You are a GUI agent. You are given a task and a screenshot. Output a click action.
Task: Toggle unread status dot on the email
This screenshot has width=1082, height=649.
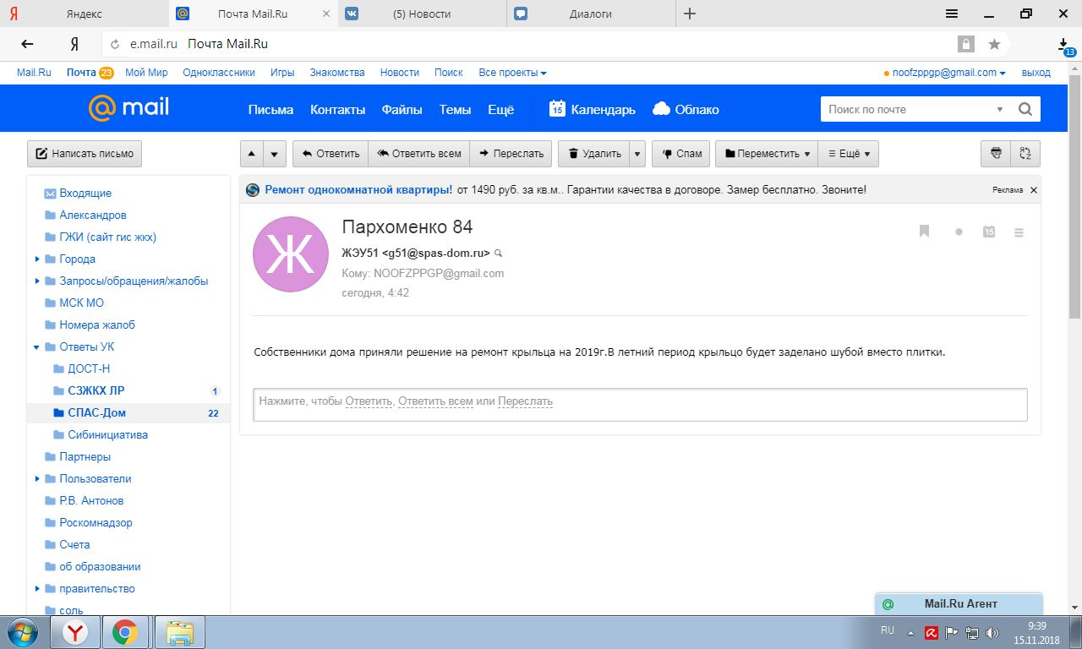(959, 232)
